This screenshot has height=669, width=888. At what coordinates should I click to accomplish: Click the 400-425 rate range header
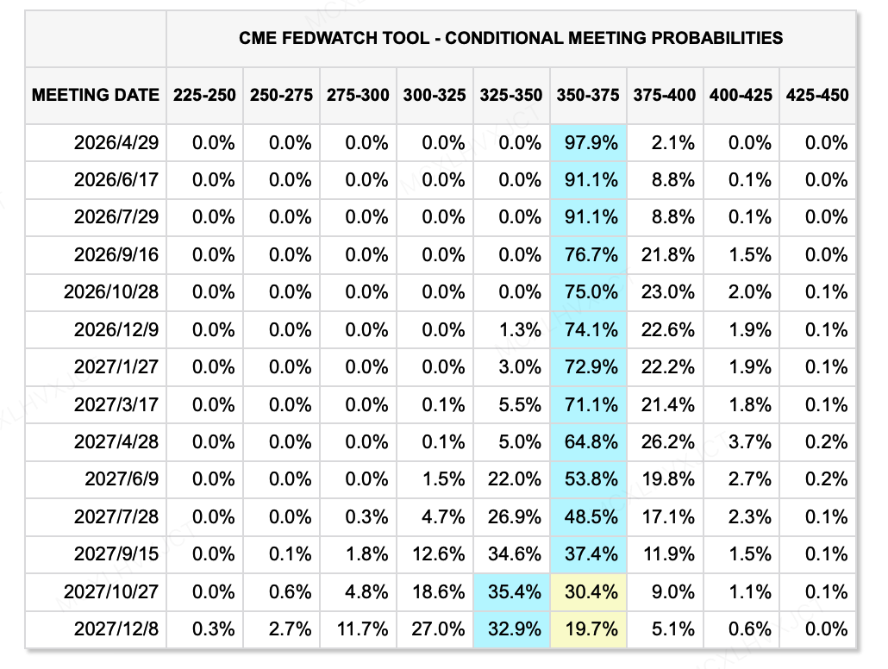coord(741,95)
